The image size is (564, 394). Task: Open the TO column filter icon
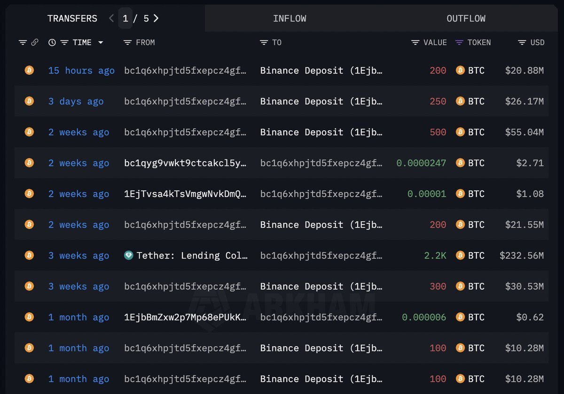(x=264, y=42)
